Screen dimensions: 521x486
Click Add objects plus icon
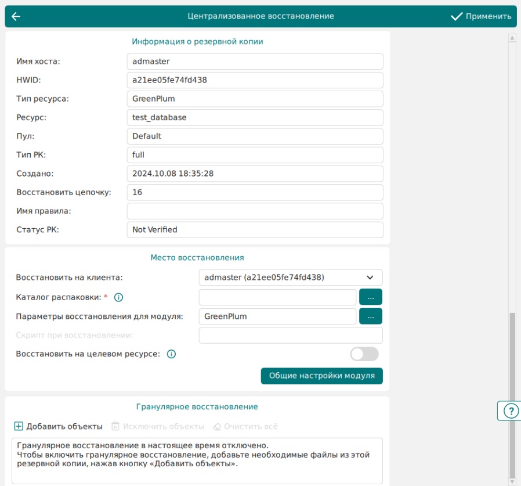[19, 426]
